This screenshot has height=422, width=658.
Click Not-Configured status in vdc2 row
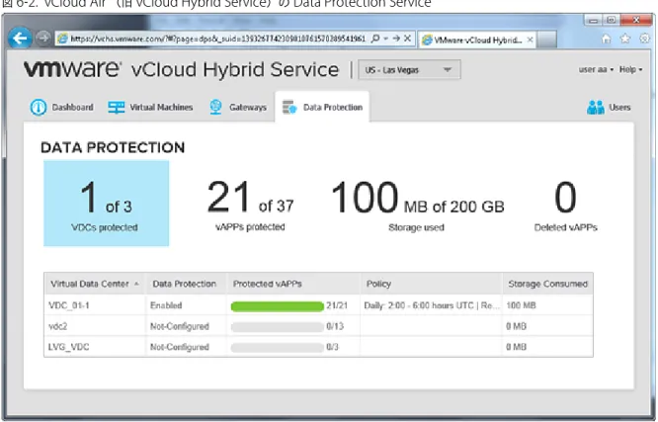pos(180,326)
